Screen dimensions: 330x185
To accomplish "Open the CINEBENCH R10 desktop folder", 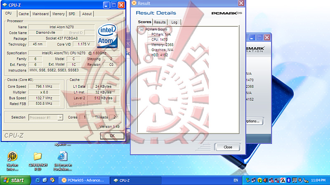I will tap(38, 161).
